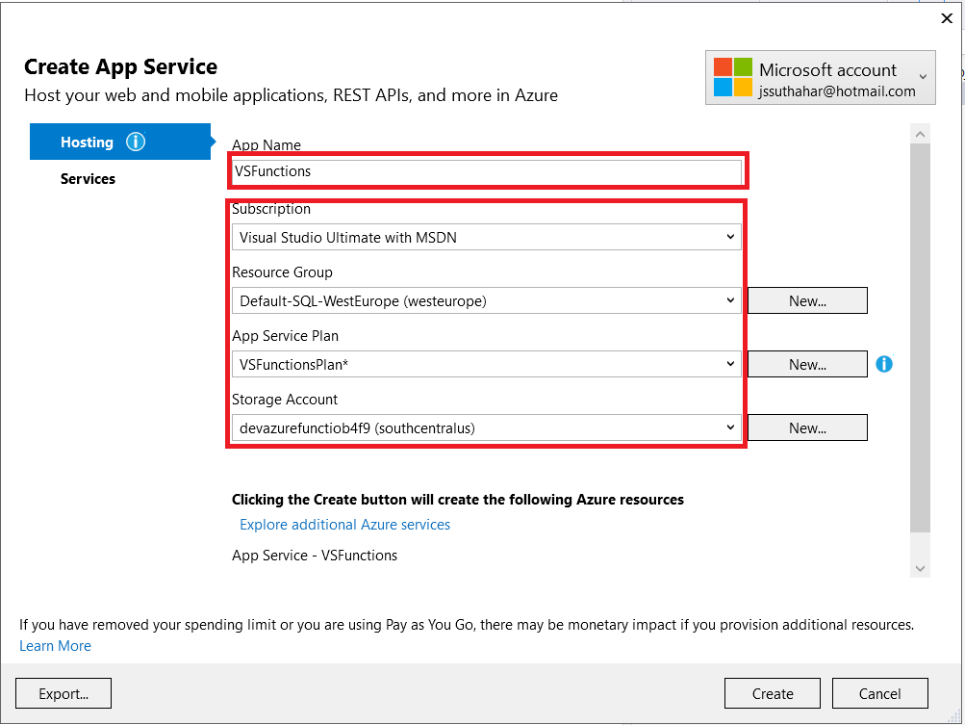The height and width of the screenshot is (725, 965).
Task: Expand the Resource Group dropdown
Action: (486, 300)
